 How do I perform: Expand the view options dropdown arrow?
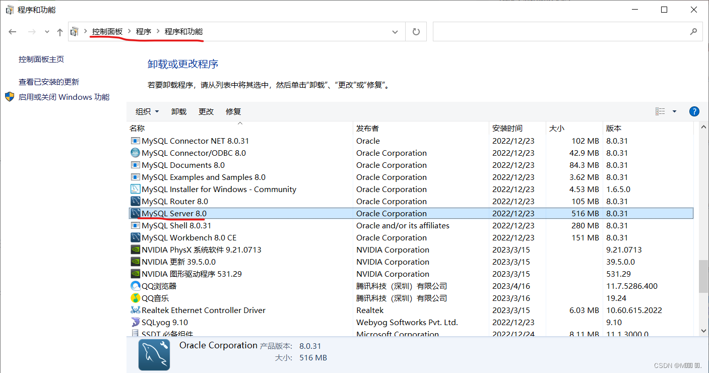tap(674, 111)
